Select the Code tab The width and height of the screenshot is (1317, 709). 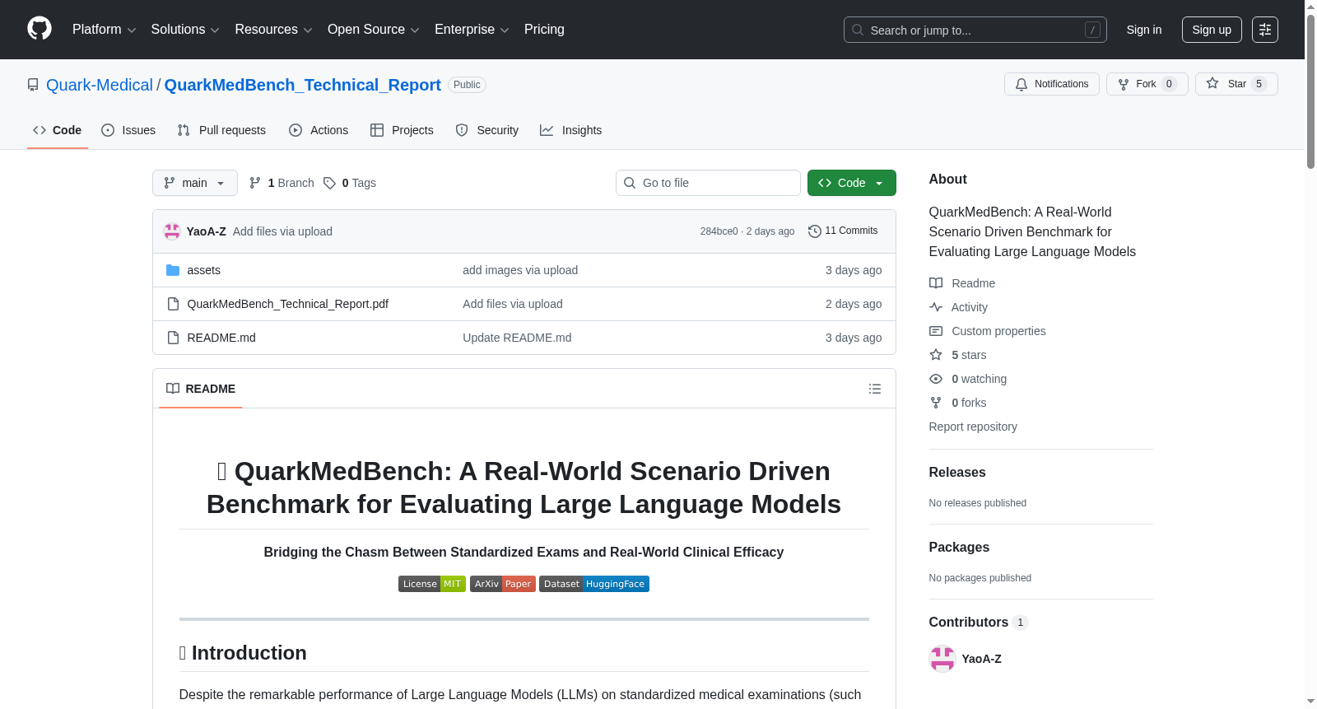(x=58, y=130)
